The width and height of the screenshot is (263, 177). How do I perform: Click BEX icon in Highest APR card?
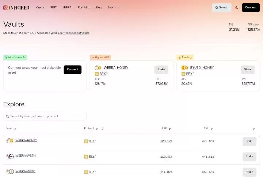(x=96, y=74)
